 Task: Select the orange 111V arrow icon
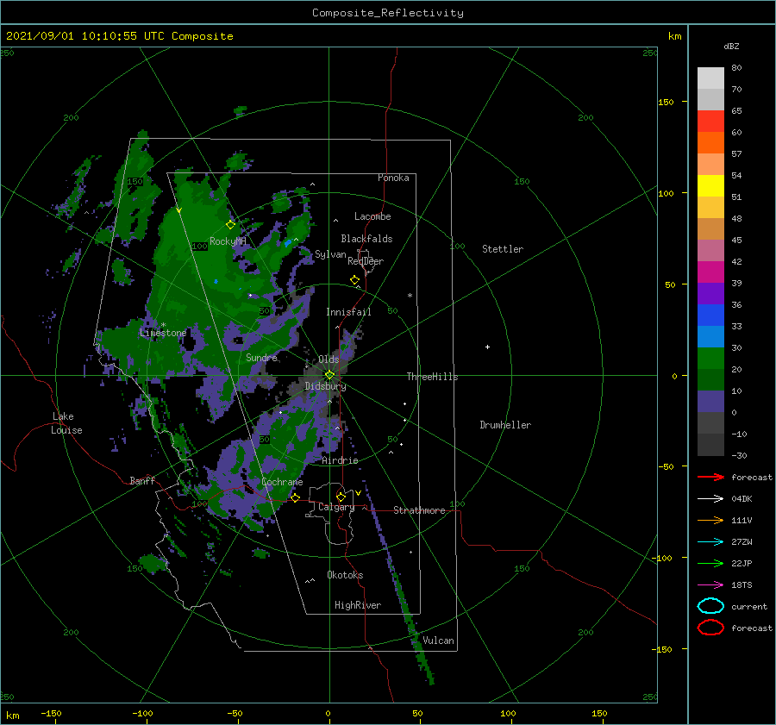point(710,520)
